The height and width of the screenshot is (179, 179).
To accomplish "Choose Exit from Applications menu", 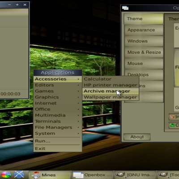I will pos(58,149).
